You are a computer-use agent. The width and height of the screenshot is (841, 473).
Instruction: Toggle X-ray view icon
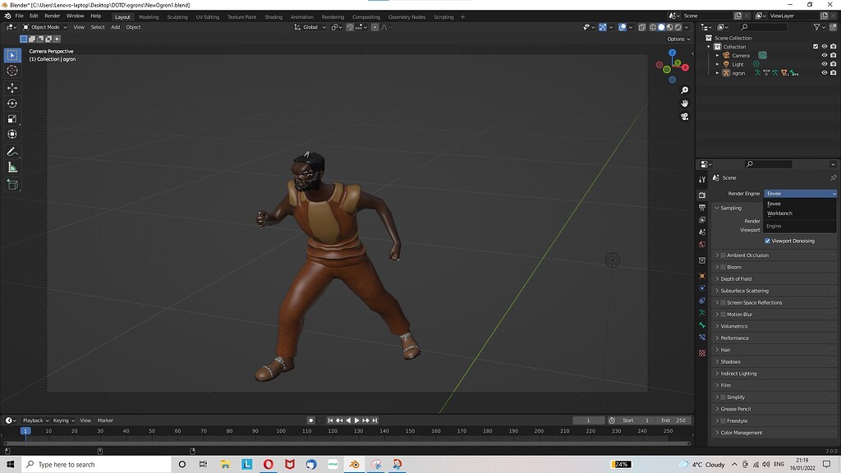click(x=641, y=27)
